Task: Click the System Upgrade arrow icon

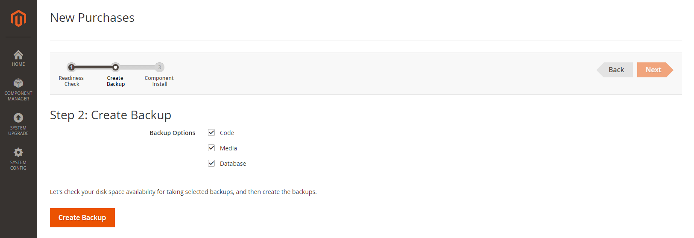Action: point(18,118)
